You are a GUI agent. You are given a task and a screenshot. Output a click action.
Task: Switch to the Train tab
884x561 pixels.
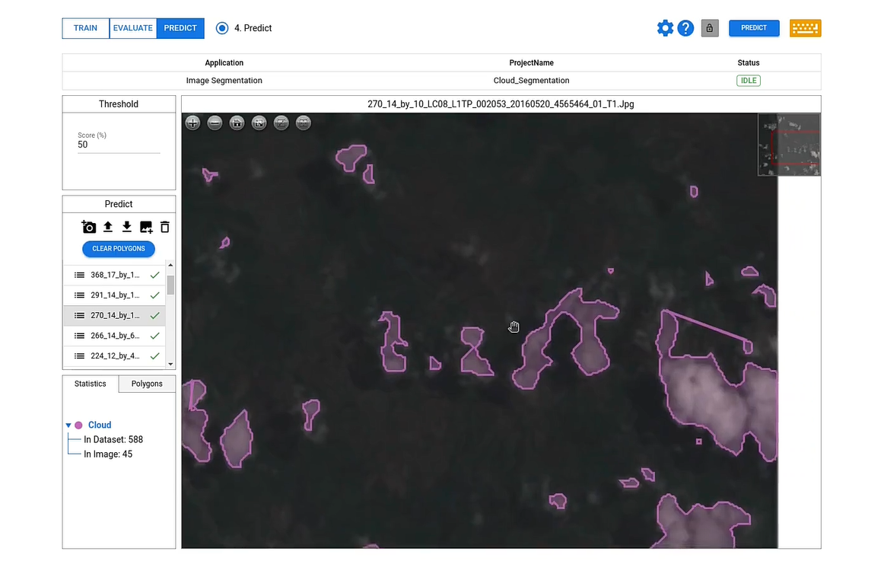[85, 28]
